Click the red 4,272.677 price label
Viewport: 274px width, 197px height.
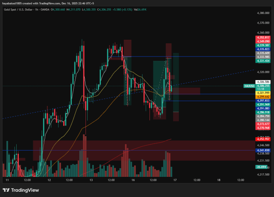click(263, 124)
